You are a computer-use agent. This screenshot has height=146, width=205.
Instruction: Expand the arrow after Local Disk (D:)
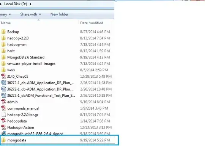pyautogui.click(x=30, y=4)
